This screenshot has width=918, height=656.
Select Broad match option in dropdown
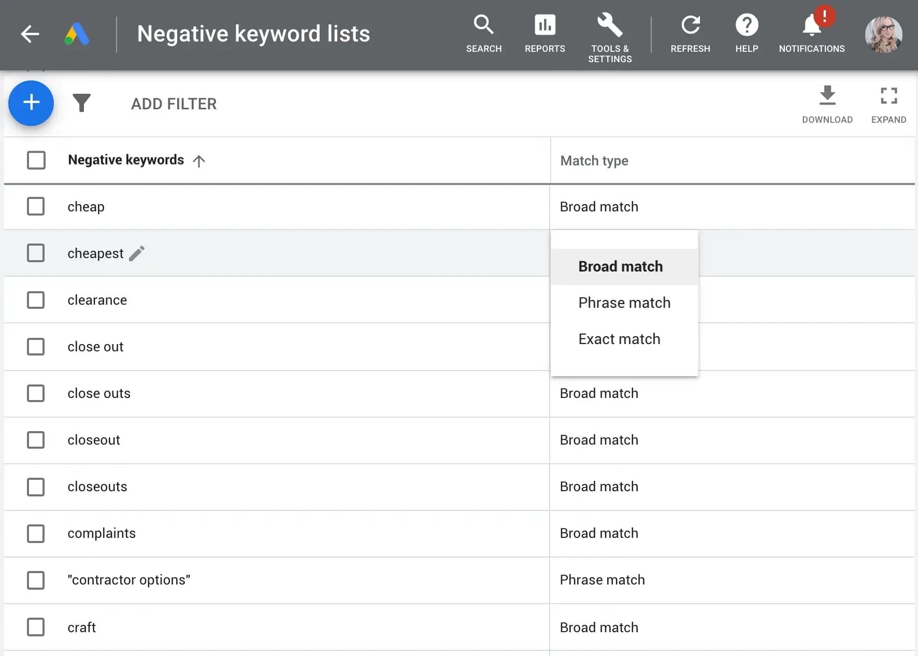click(620, 266)
